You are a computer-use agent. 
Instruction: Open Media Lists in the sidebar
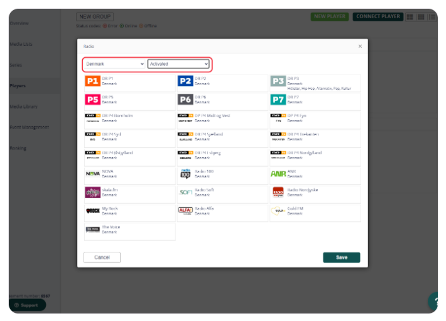coord(21,44)
